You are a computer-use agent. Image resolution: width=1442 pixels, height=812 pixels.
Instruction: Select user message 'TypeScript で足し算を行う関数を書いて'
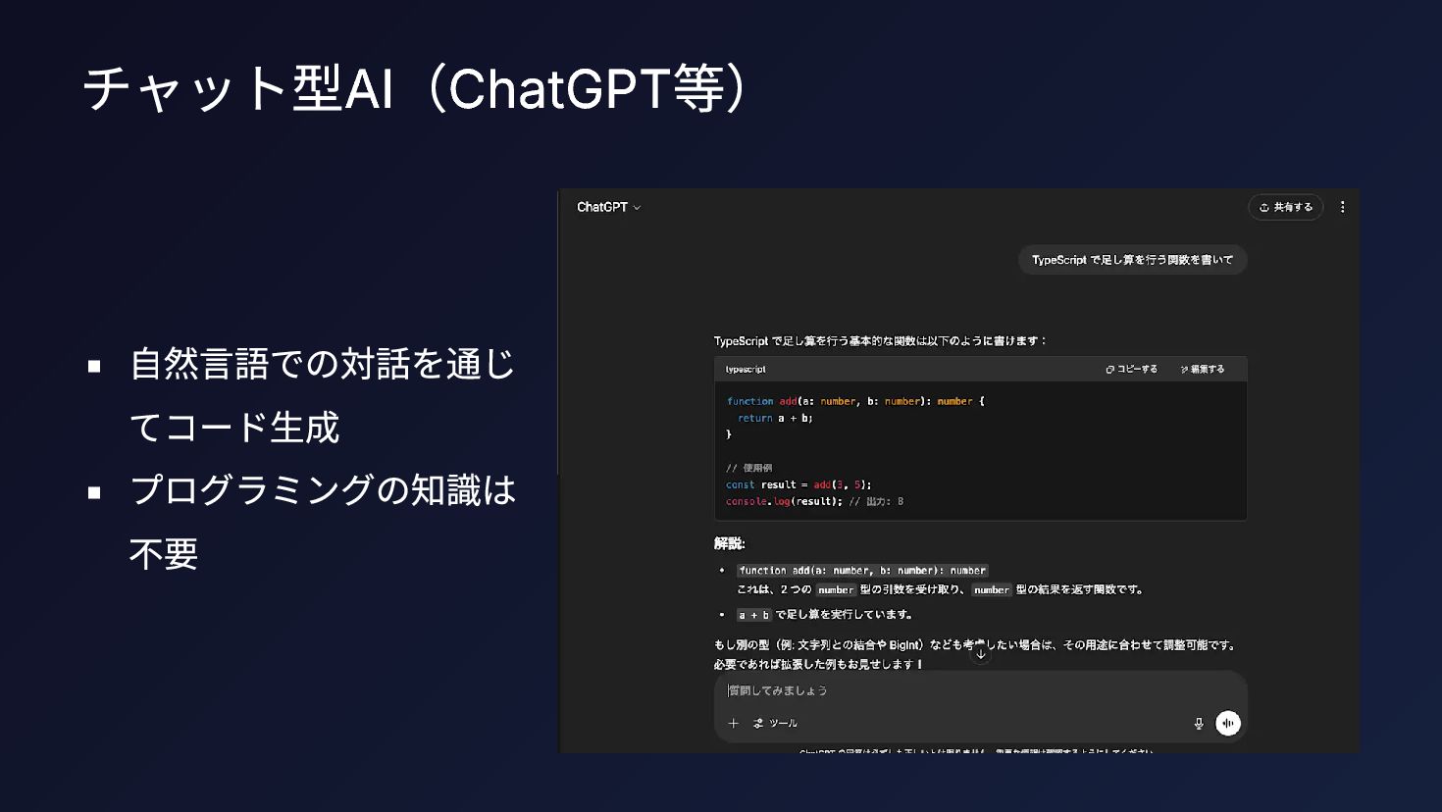(1132, 260)
